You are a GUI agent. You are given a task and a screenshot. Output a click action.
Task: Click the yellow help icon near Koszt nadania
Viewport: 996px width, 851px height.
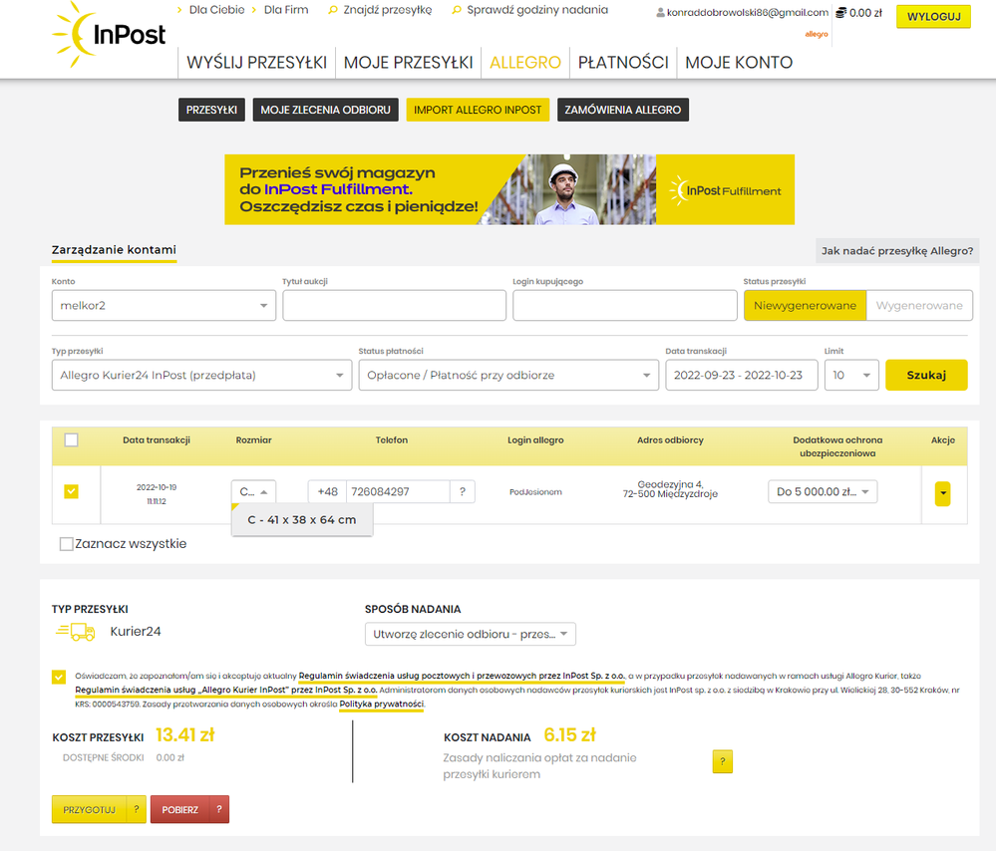722,761
